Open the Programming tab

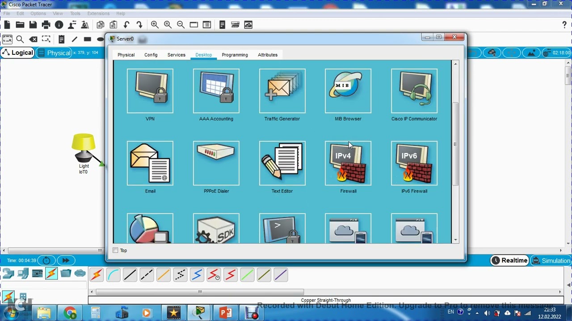pos(235,55)
